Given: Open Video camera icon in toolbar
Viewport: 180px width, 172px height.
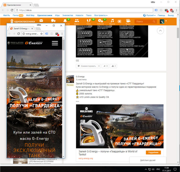Looking at the screenshot, I should 128,21.
